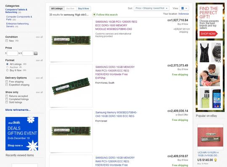
Task: Click the US $145.00 price
Action: pos(205,160)
